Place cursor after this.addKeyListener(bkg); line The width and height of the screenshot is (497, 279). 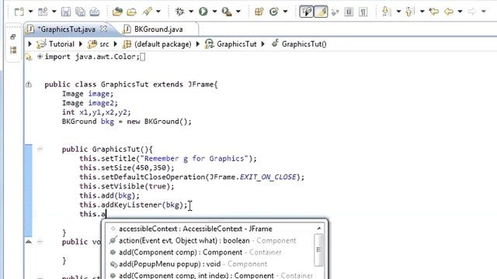[188, 205]
